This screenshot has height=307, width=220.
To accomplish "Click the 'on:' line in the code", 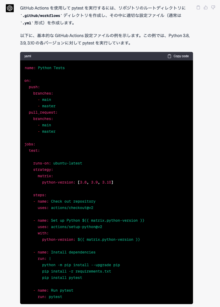I will [28, 81].
